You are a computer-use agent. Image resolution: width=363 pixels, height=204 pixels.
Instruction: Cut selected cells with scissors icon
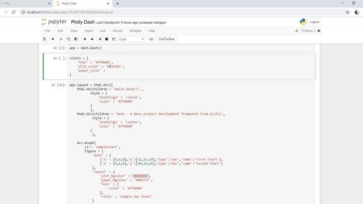(x=61, y=39)
